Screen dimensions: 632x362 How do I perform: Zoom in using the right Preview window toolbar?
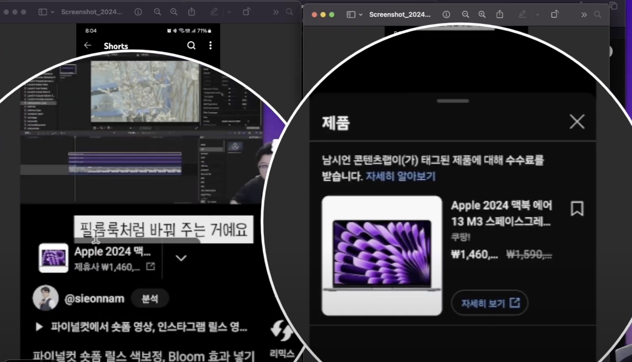click(482, 15)
